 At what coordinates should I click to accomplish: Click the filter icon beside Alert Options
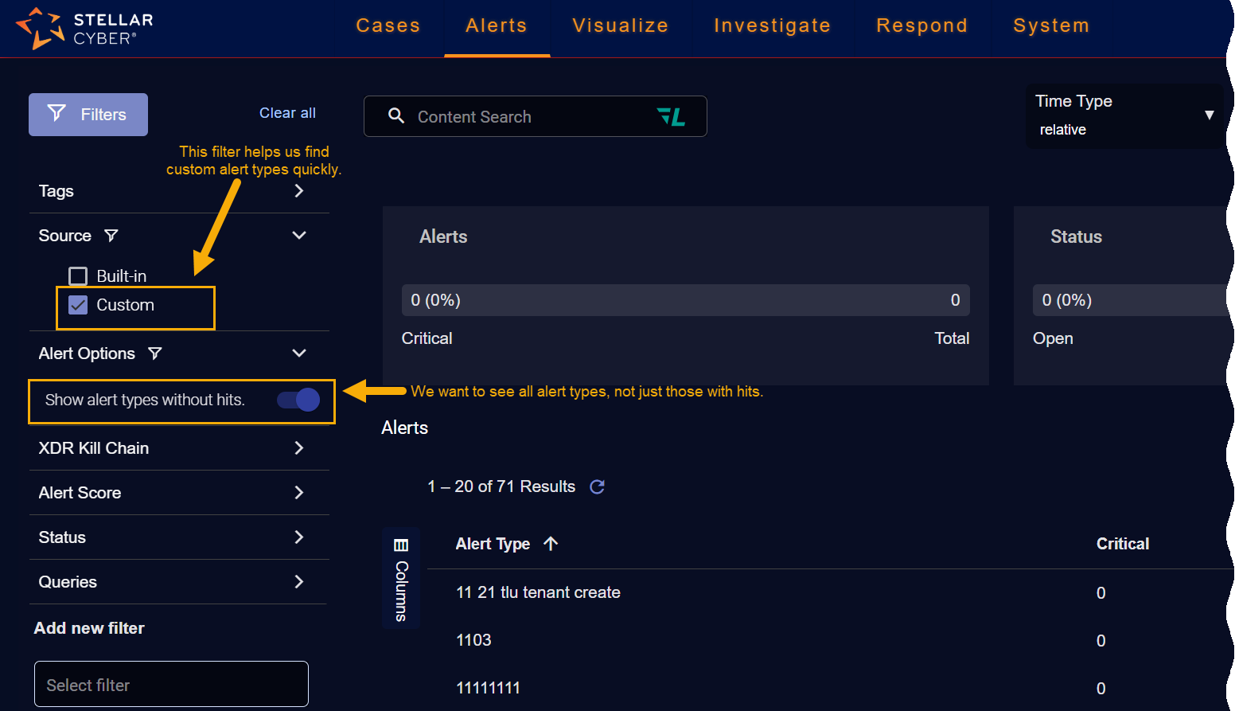pos(155,354)
